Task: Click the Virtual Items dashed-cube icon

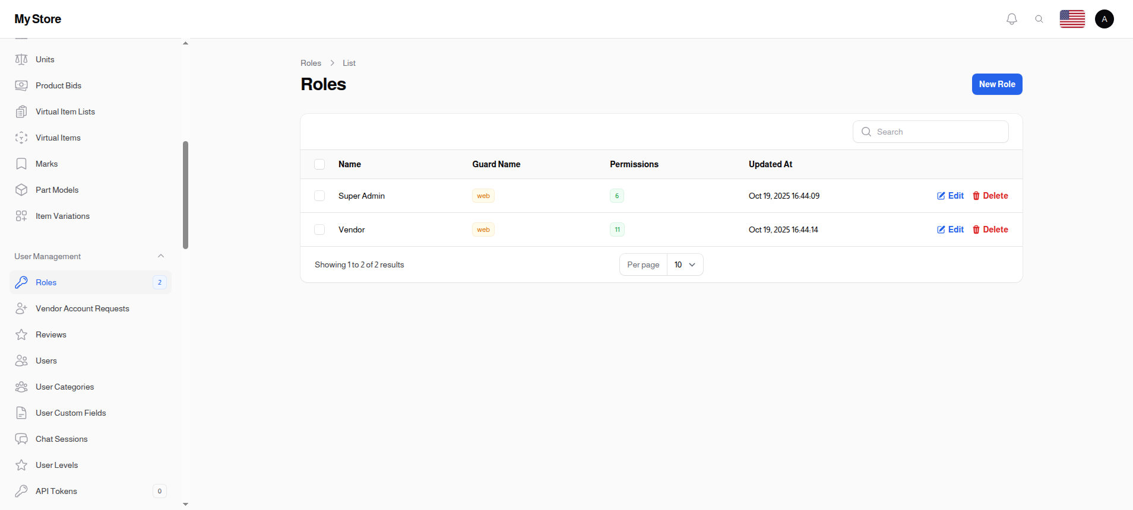Action: pos(21,138)
